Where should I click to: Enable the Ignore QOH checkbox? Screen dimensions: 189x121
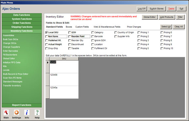pyautogui.click(x=93, y=40)
